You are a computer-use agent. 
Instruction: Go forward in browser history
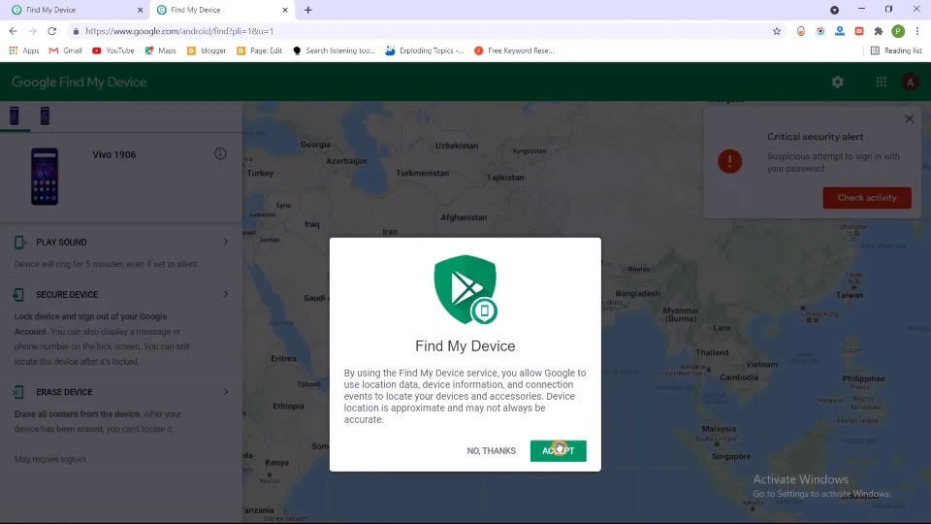(x=32, y=31)
